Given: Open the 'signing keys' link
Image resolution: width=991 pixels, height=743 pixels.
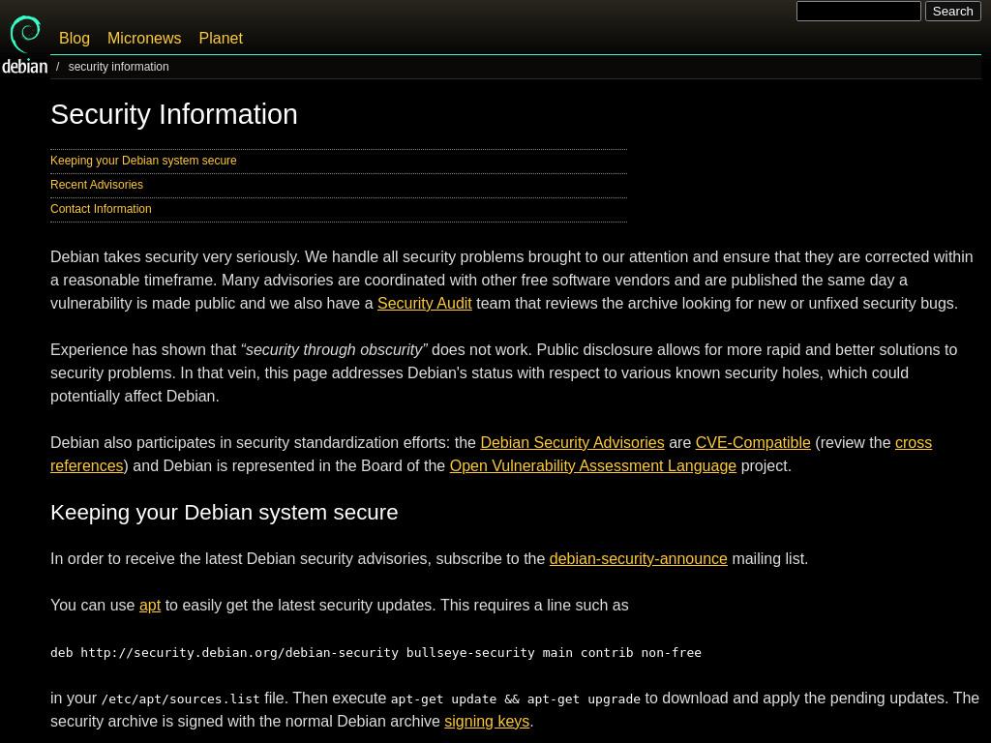Looking at the screenshot, I should [487, 721].
